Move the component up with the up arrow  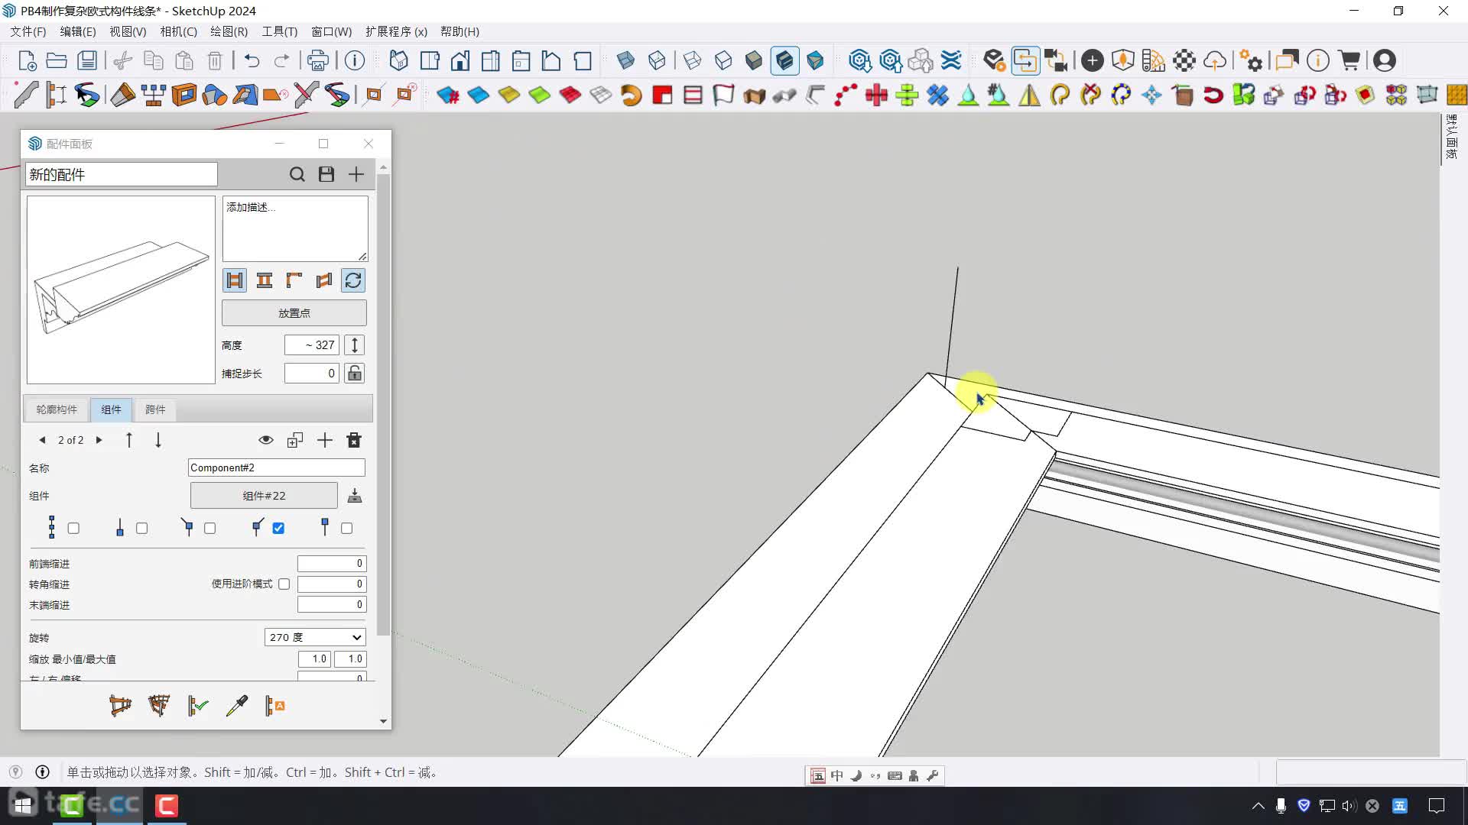(128, 440)
